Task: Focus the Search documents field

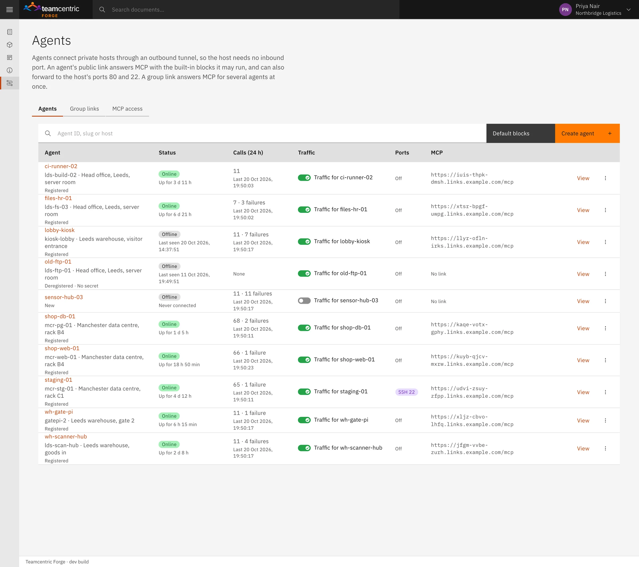Action: 246,10
